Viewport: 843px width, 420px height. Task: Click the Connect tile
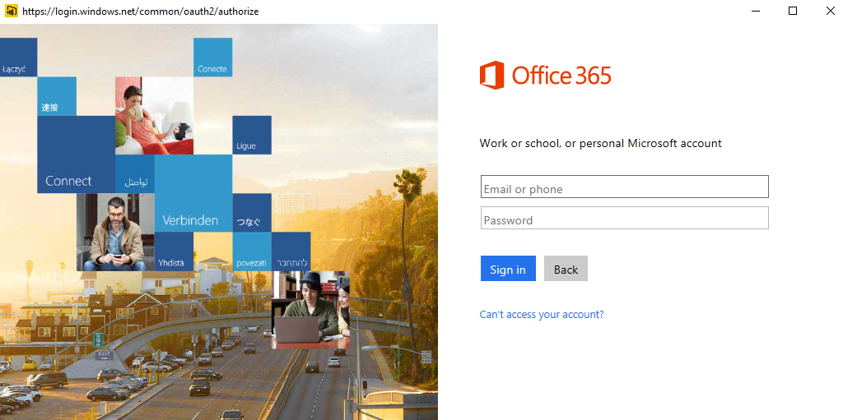pos(76,155)
